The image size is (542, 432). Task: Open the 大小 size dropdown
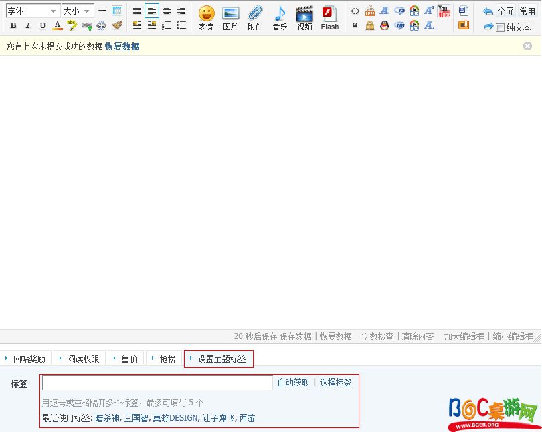78,11
